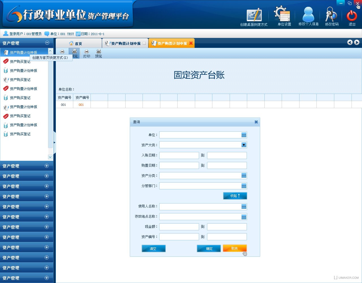Click the first 资产编号 column header
The height and width of the screenshot is (283, 362).
pos(64,97)
